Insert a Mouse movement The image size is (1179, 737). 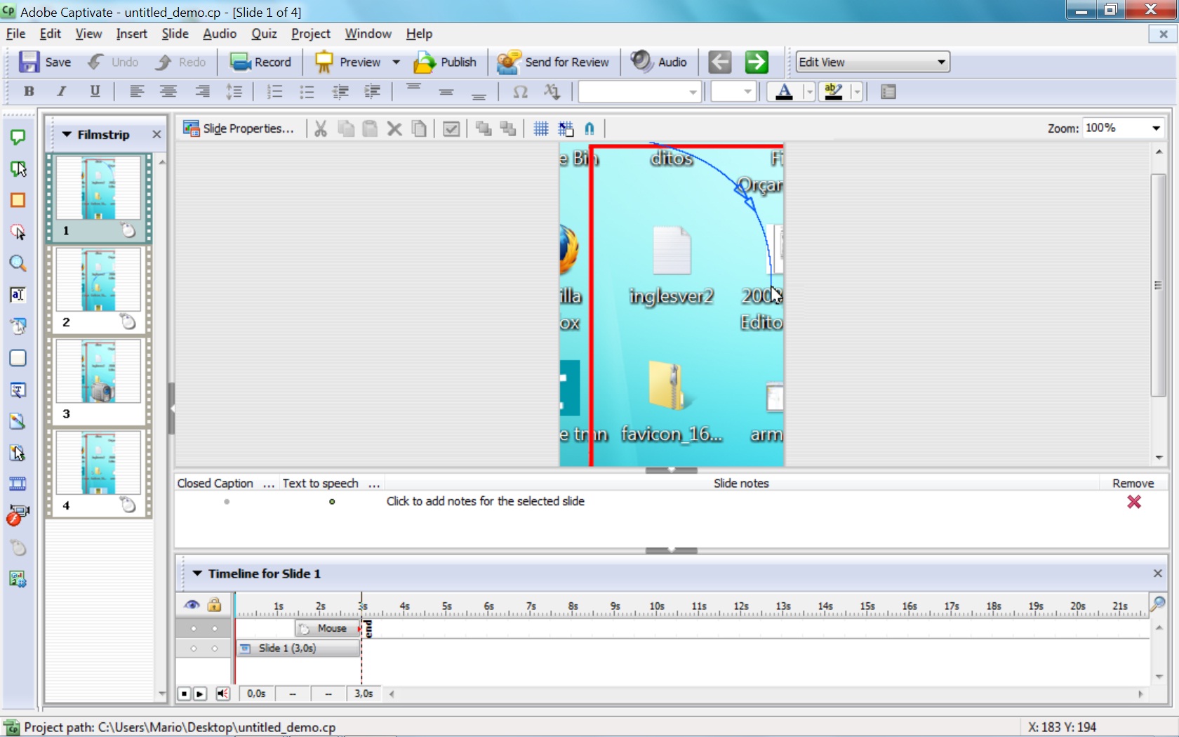(x=18, y=547)
